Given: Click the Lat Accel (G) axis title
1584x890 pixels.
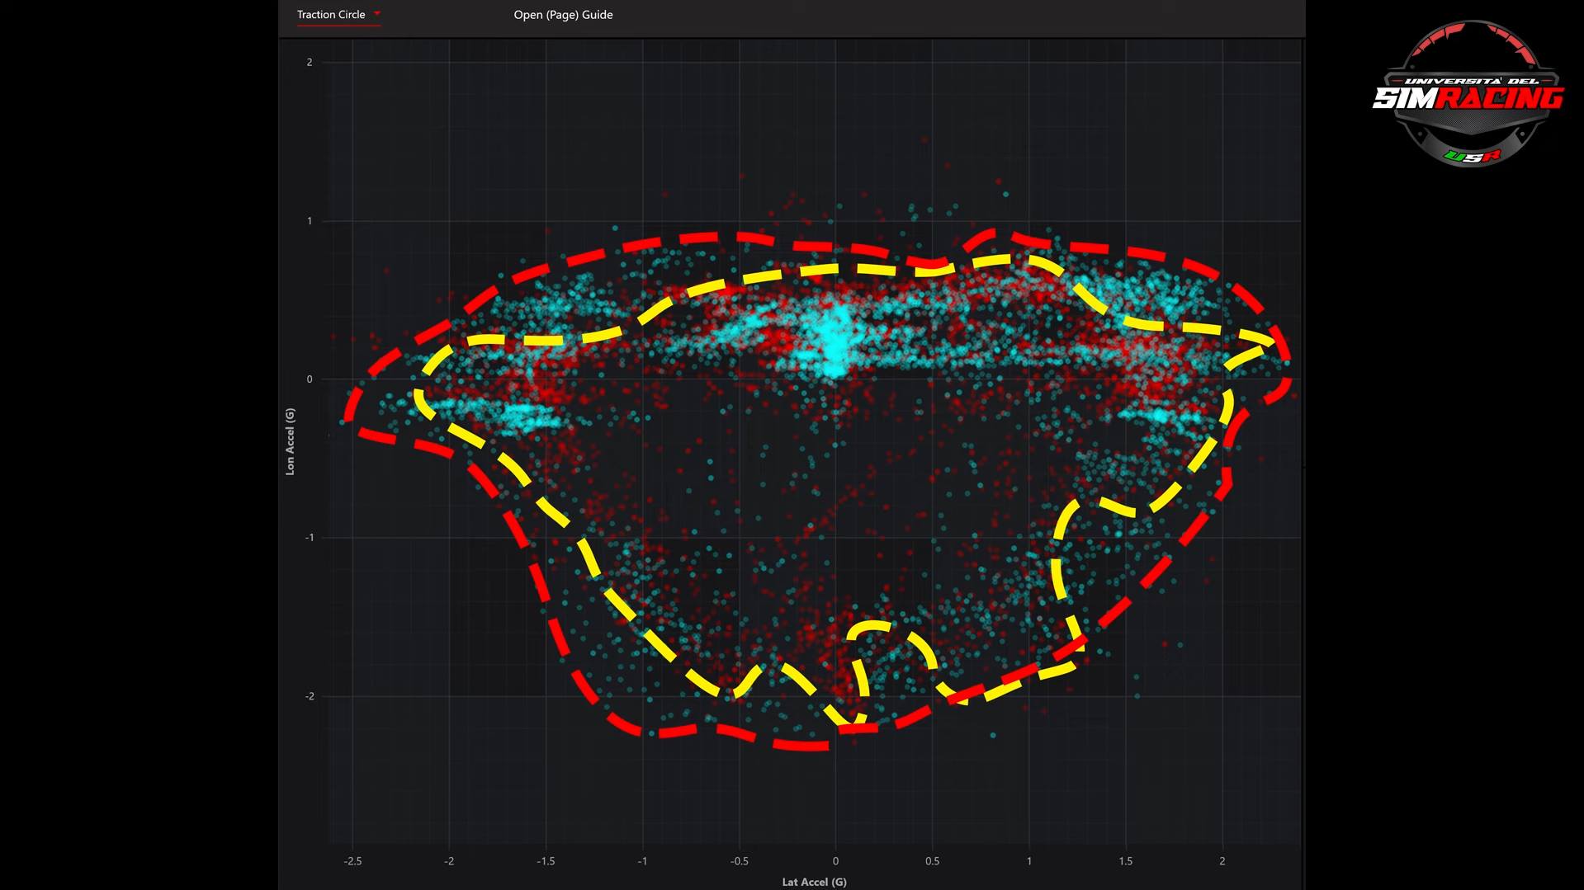Looking at the screenshot, I should pyautogui.click(x=814, y=882).
